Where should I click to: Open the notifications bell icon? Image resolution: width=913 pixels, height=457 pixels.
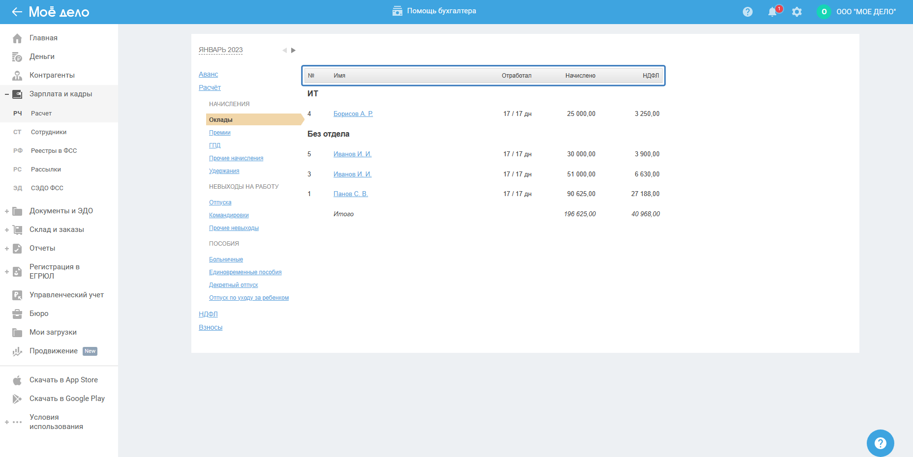click(772, 12)
